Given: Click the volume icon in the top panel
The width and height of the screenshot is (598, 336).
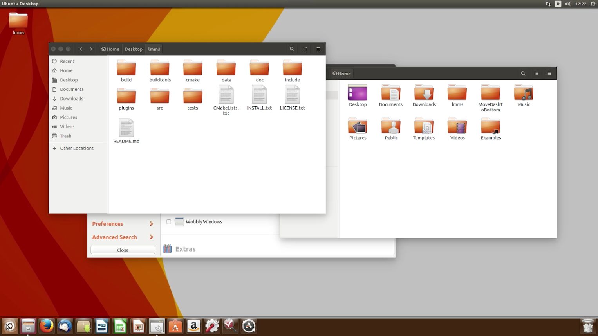Looking at the screenshot, I should 567,4.
